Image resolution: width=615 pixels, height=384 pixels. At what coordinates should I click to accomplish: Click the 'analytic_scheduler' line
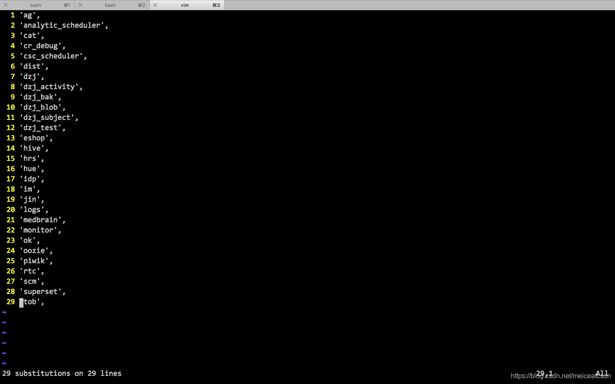tap(64, 26)
